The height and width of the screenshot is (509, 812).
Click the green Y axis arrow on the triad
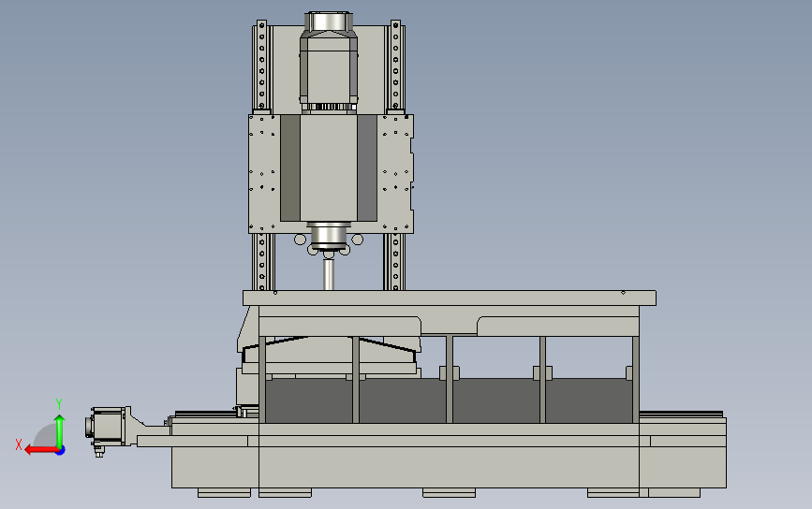tap(60, 430)
